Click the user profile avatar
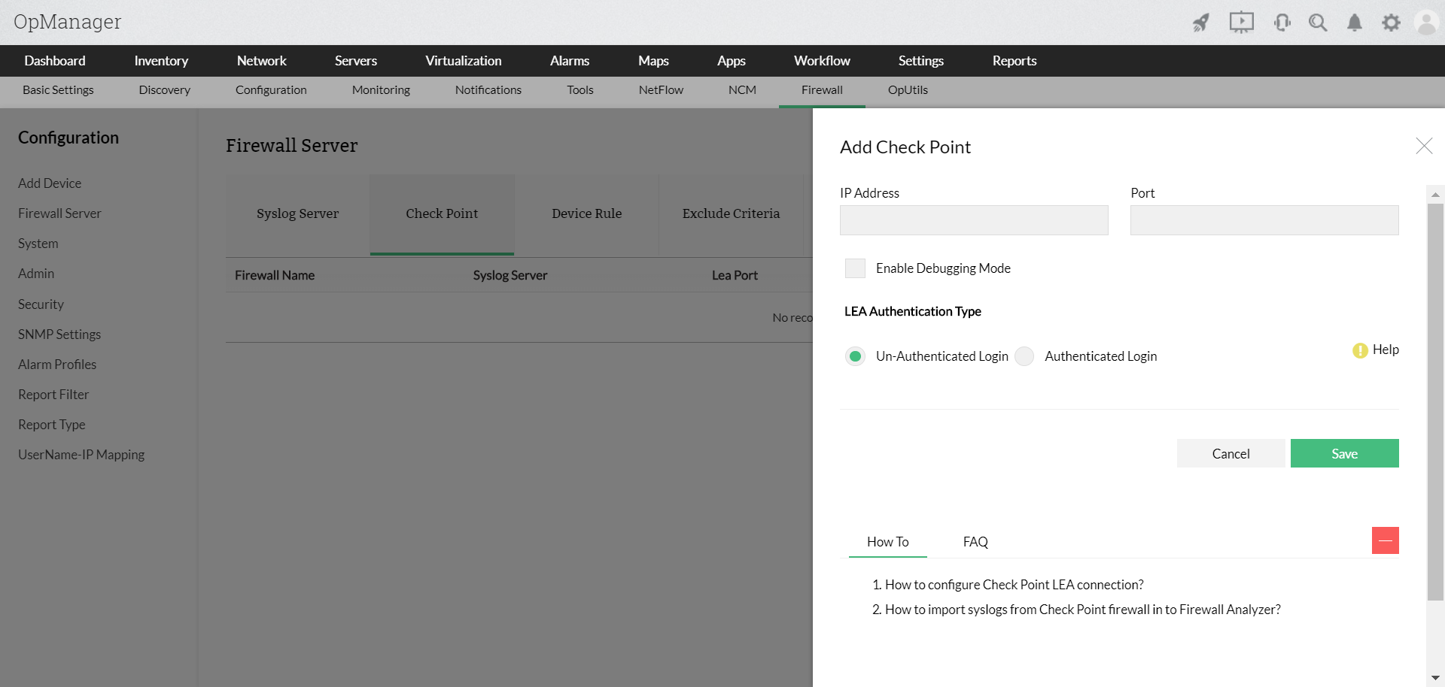Viewport: 1445px width, 687px height. (x=1426, y=23)
